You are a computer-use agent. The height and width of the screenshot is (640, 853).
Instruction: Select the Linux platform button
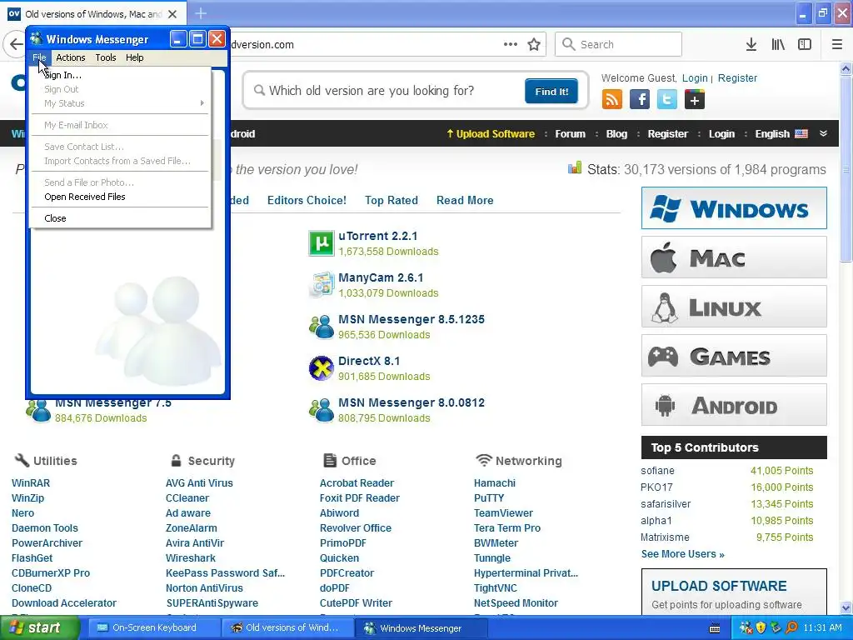coord(734,307)
